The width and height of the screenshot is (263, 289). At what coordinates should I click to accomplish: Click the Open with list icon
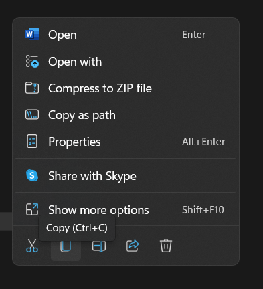32,62
